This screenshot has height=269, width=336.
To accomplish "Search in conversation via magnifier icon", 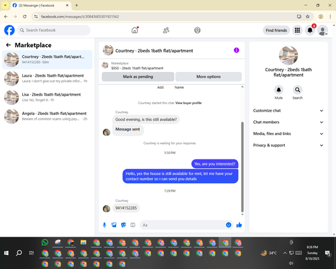I will (x=298, y=90).
